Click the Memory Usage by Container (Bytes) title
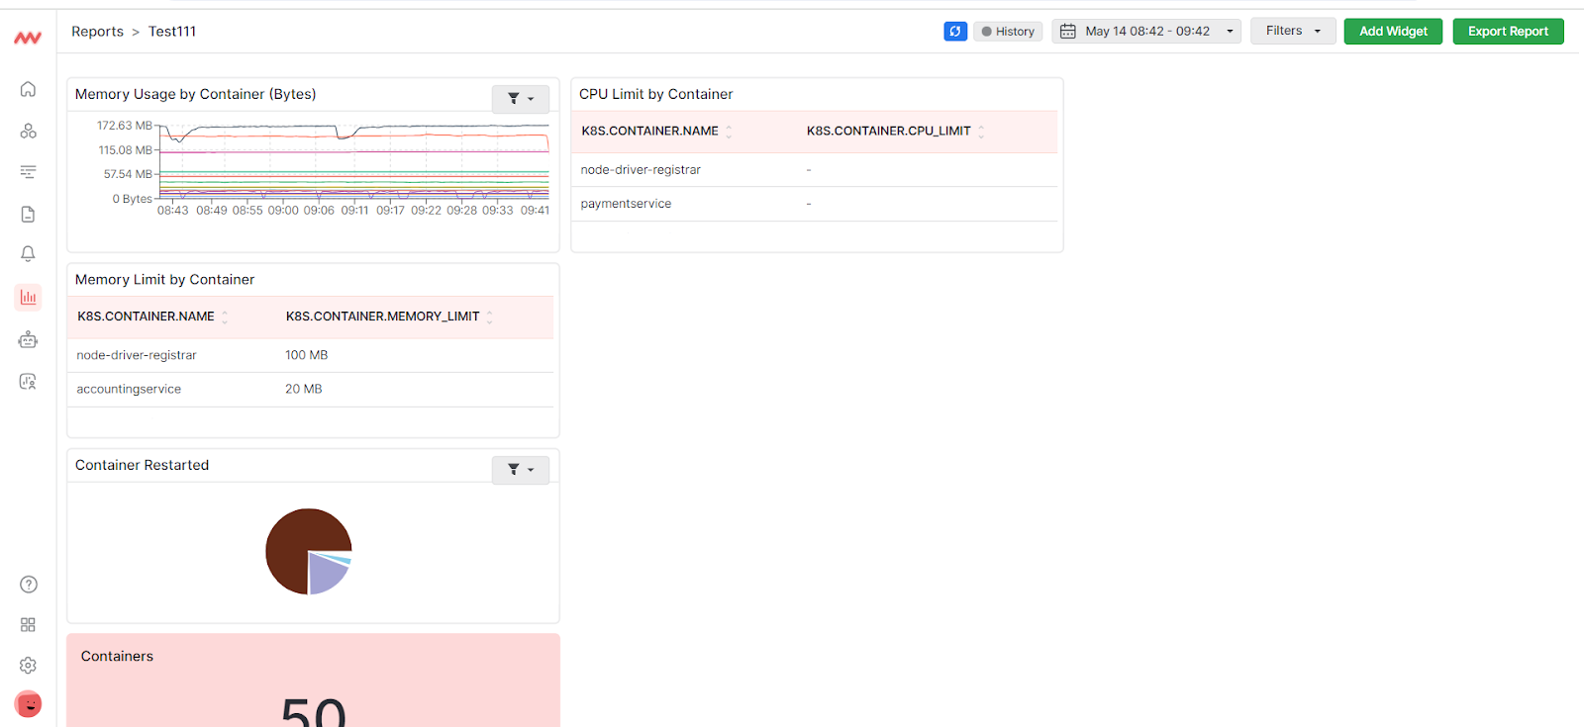 (195, 94)
